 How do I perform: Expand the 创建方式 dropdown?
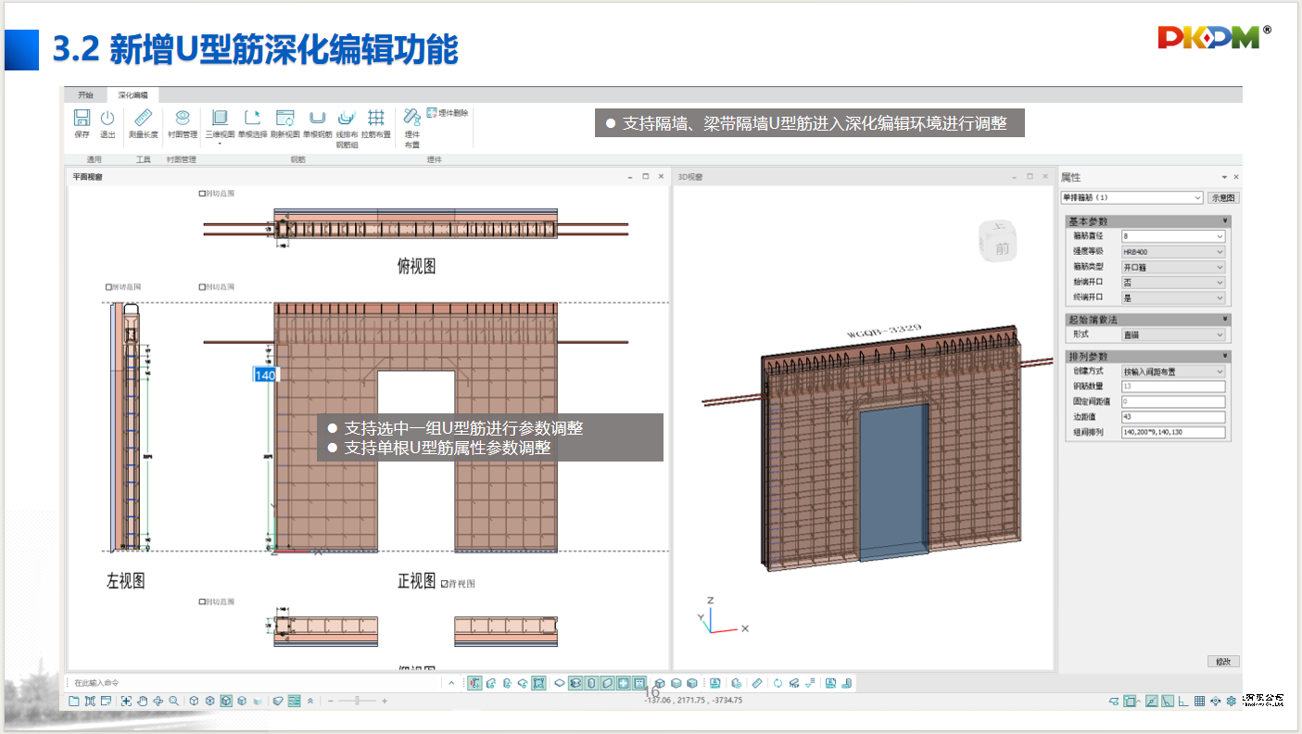[1219, 372]
